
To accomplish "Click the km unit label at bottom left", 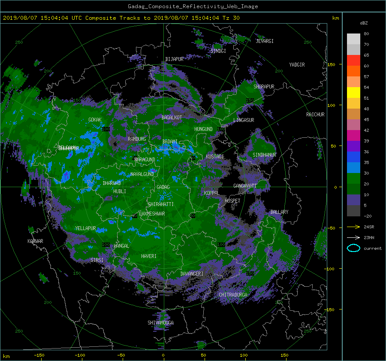I will (x=6, y=356).
